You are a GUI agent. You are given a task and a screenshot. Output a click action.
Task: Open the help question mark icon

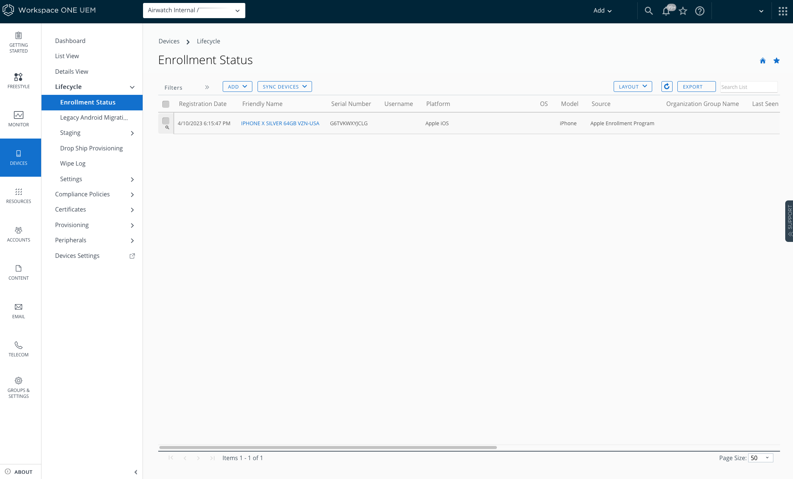pos(700,11)
